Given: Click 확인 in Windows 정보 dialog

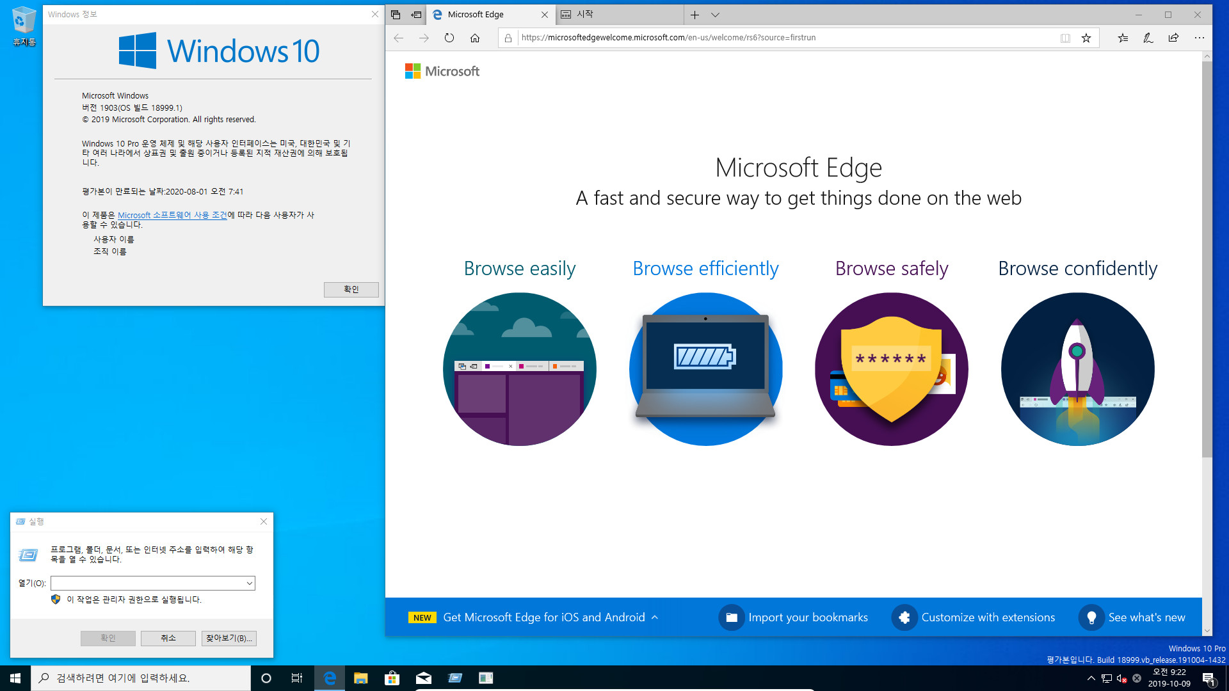Looking at the screenshot, I should pos(351,289).
